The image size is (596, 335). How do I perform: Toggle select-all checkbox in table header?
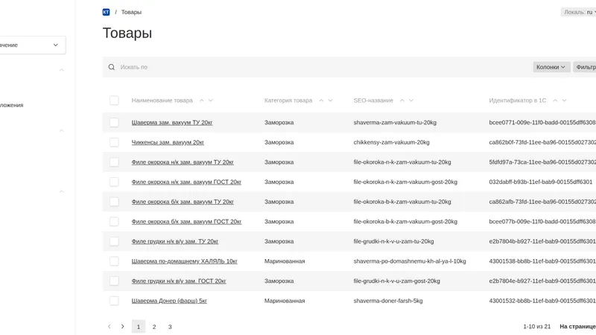click(114, 100)
